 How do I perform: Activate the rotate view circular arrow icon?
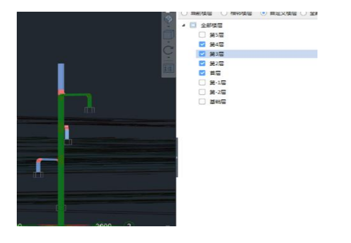coord(168,50)
